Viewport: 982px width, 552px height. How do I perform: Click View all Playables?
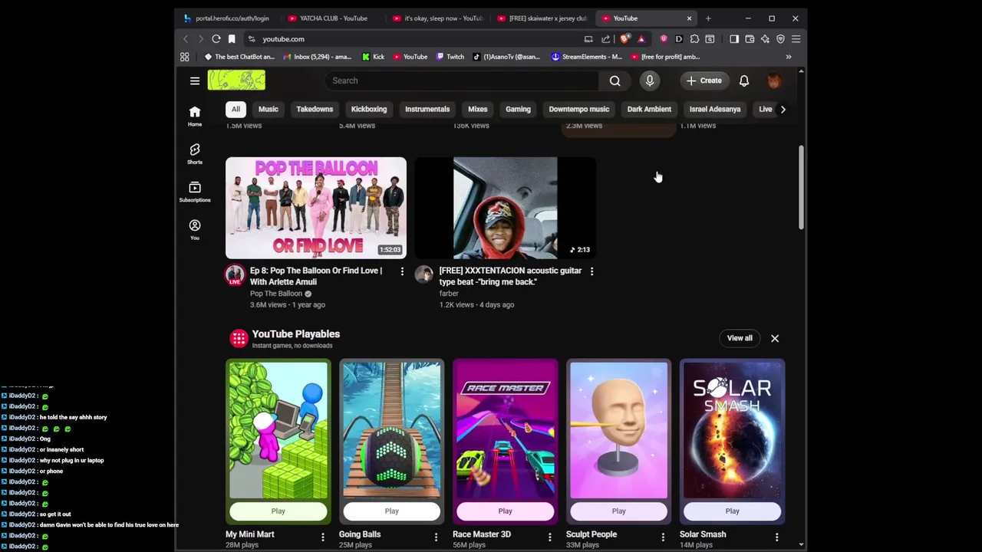coord(740,338)
